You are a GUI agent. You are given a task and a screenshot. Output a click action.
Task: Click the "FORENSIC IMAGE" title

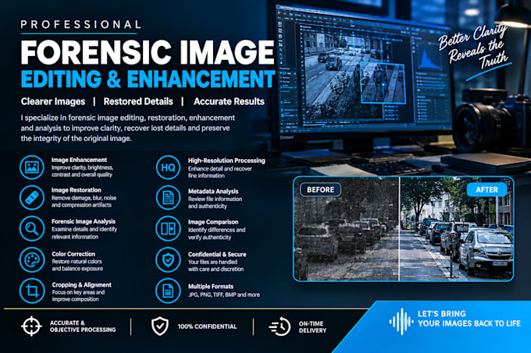(148, 52)
